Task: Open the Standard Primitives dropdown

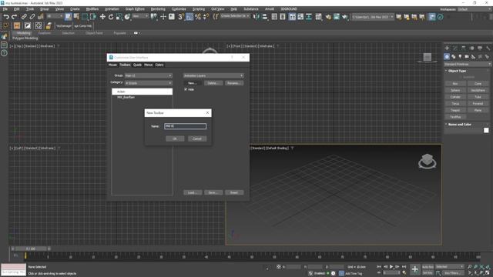Action: click(468, 64)
